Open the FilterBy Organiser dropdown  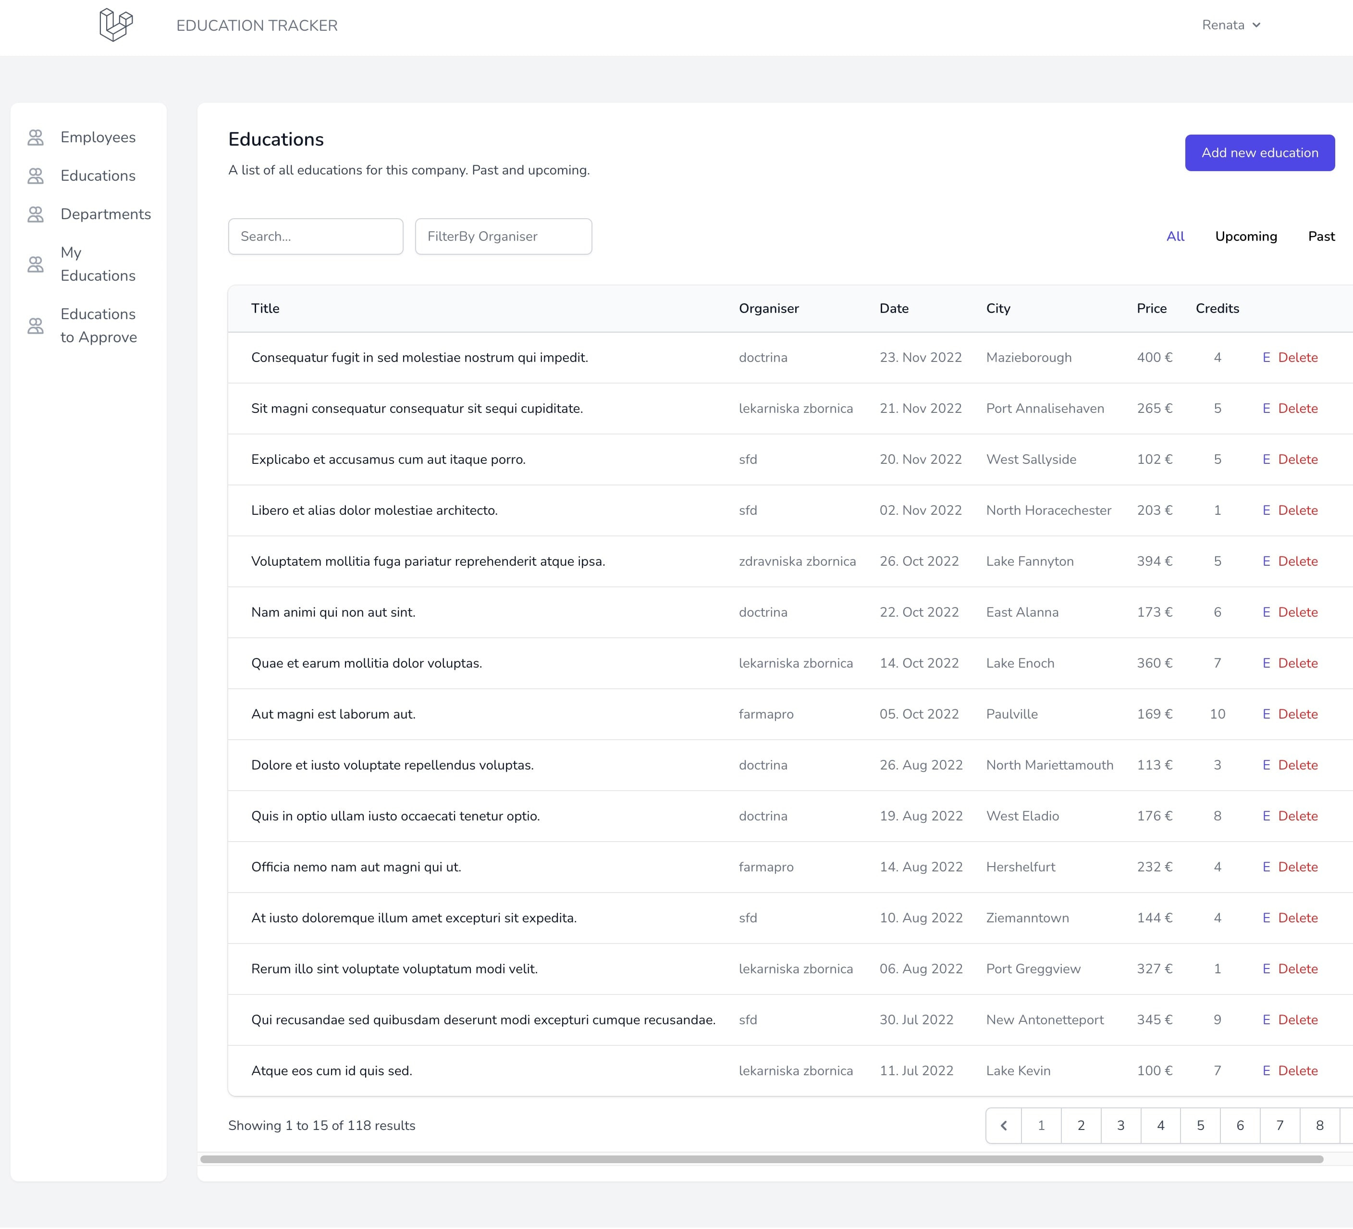(x=503, y=236)
